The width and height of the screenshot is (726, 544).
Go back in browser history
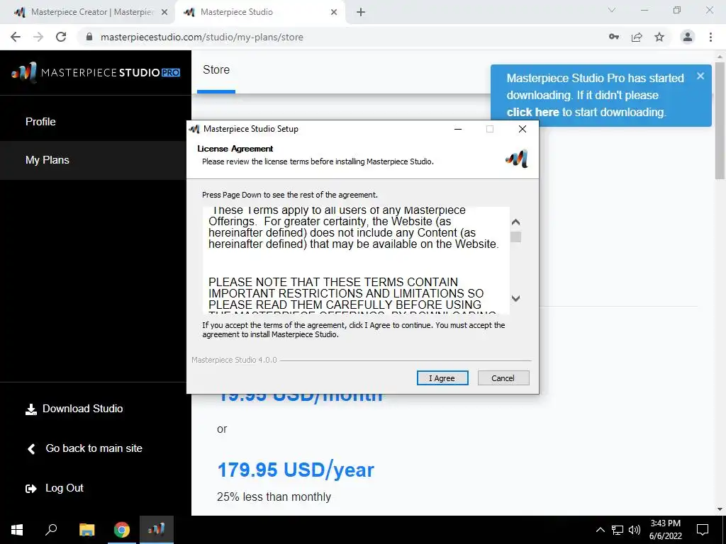[16, 37]
